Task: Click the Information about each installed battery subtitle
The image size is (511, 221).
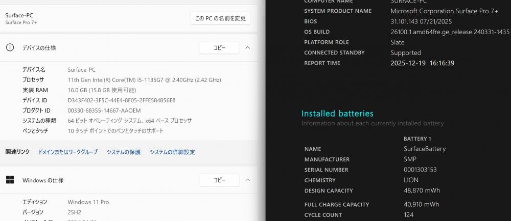Action: (373, 123)
